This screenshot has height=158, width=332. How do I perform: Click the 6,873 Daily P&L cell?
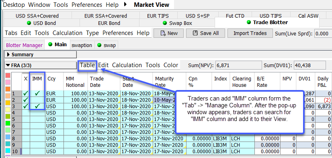pos(323,106)
